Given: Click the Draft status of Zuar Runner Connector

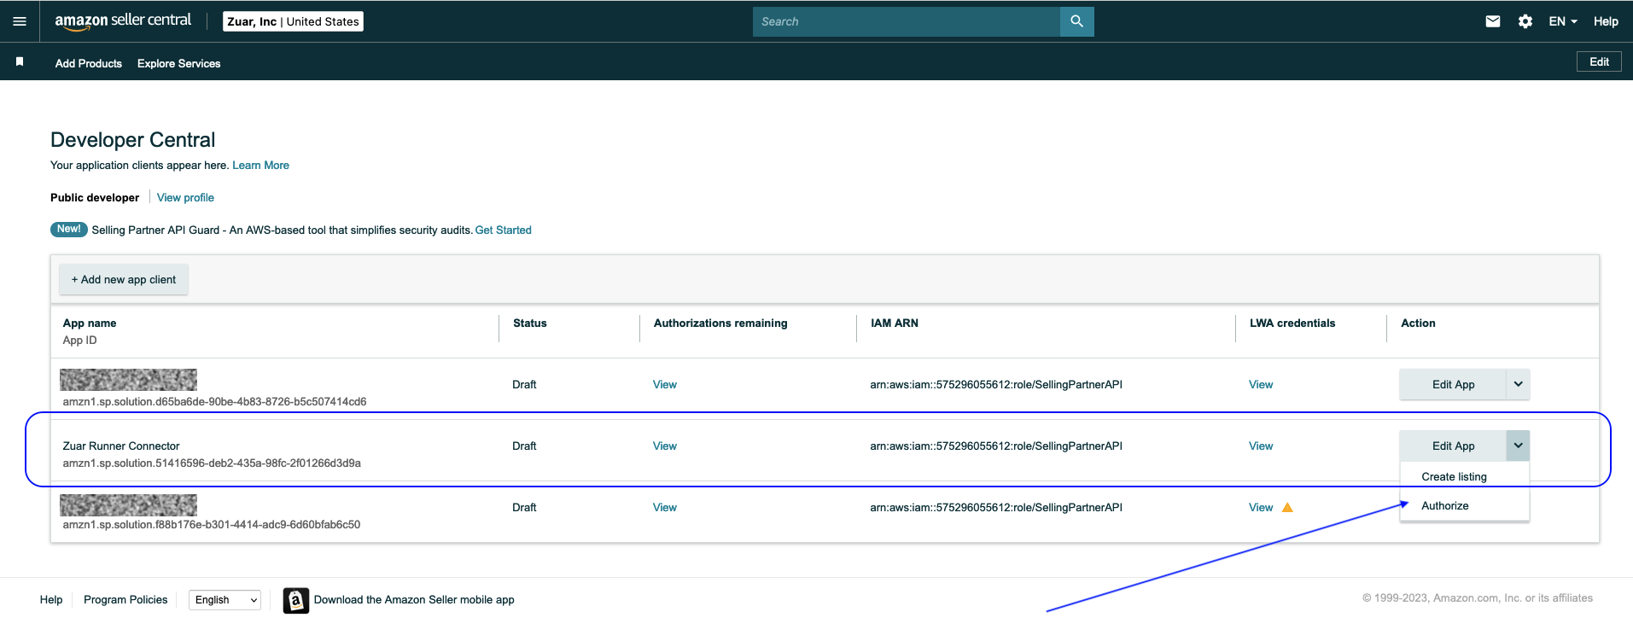Looking at the screenshot, I should (x=524, y=446).
